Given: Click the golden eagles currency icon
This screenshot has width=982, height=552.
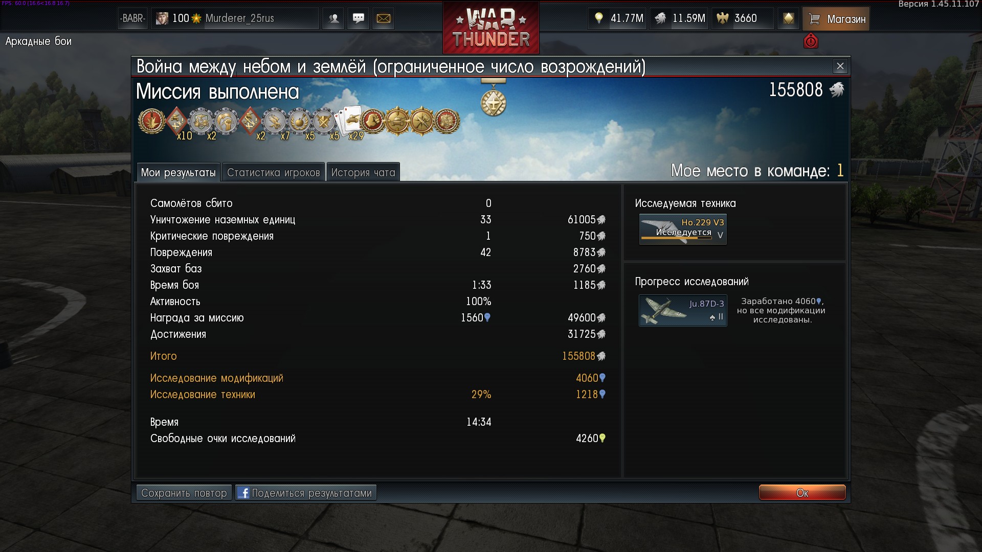Looking at the screenshot, I should [x=722, y=18].
